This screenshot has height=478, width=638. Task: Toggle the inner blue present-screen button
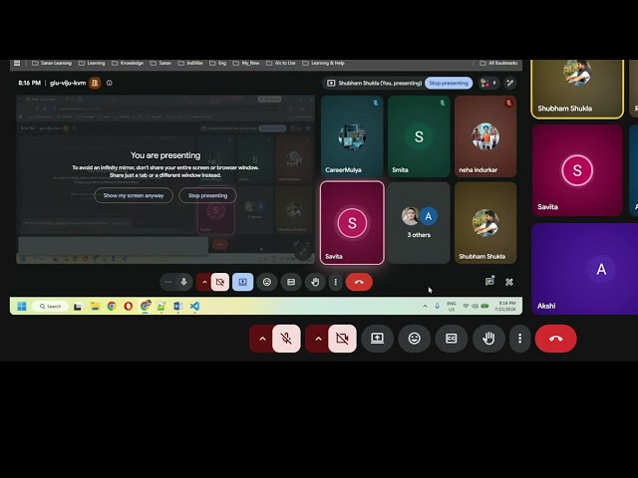(242, 282)
